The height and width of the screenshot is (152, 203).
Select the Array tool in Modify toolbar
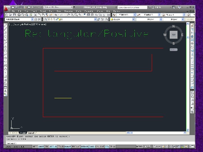coord(192,40)
